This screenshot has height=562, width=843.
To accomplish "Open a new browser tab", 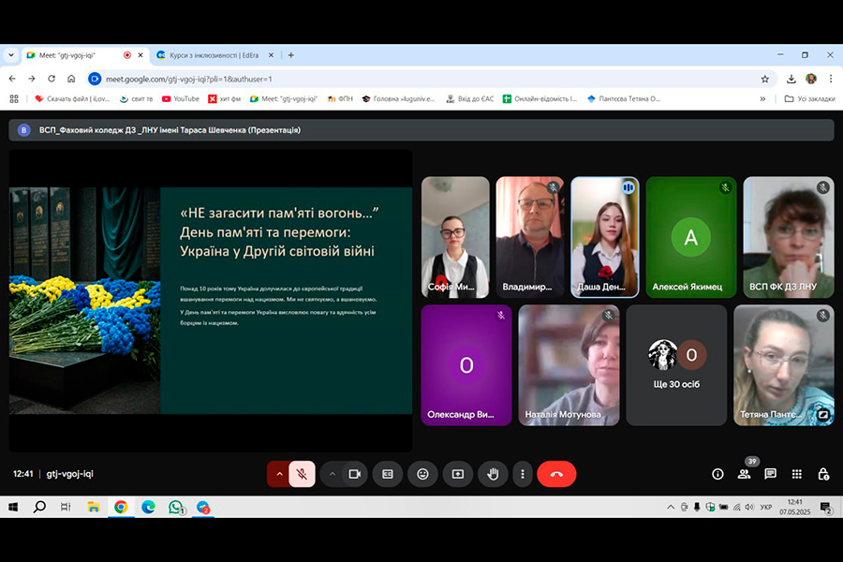I will pyautogui.click(x=291, y=55).
